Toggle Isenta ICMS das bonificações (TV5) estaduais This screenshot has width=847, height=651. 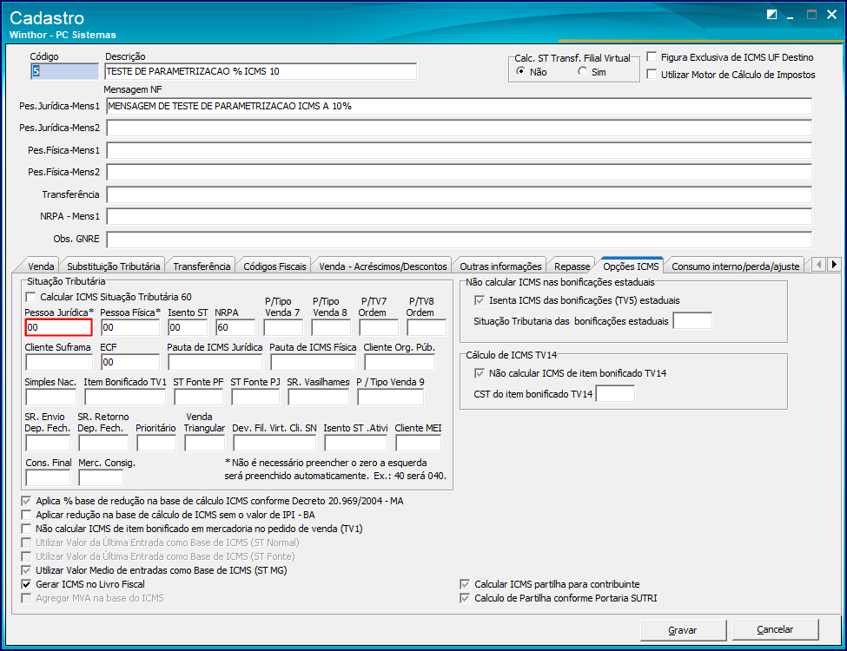480,300
